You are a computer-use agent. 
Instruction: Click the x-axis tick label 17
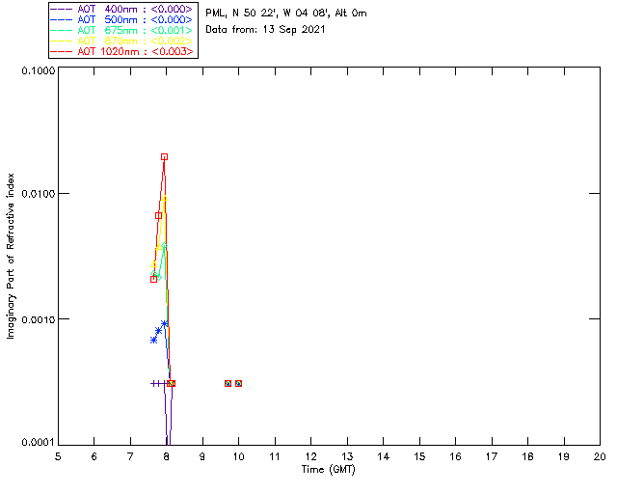coord(492,456)
